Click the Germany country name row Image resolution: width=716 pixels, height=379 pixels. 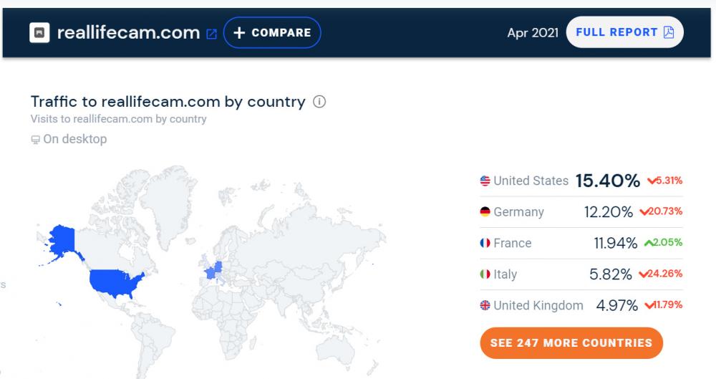coord(518,212)
